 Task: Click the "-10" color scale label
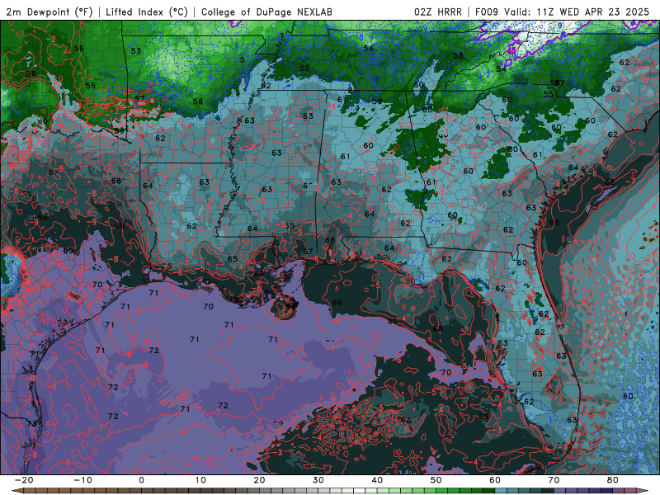pos(82,480)
